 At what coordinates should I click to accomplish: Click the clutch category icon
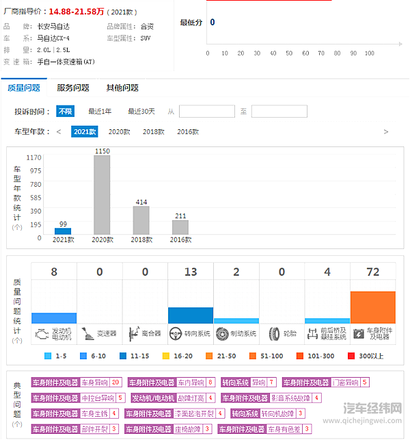[134, 334]
